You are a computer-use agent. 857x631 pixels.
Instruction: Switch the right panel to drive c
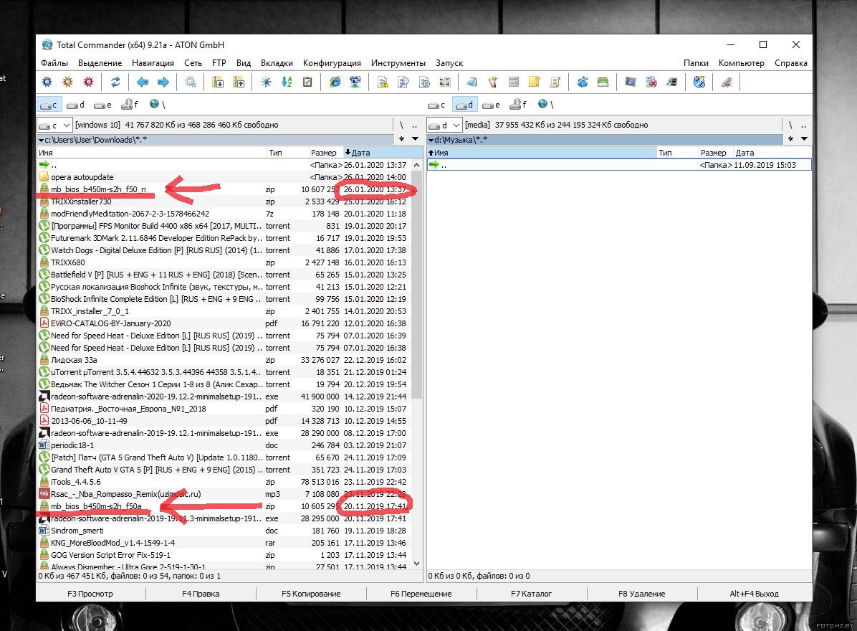tap(436, 105)
